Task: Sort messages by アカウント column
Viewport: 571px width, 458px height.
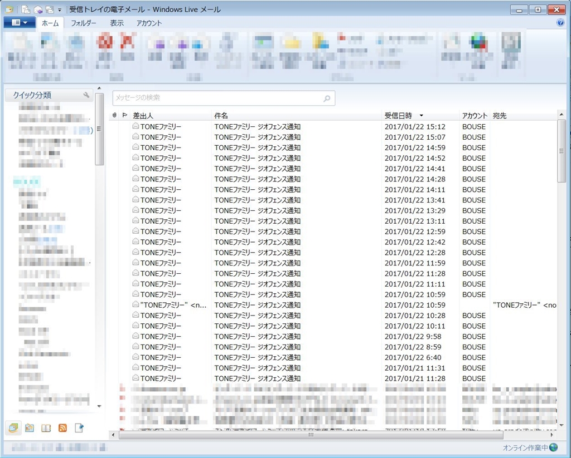Action: pyautogui.click(x=475, y=116)
